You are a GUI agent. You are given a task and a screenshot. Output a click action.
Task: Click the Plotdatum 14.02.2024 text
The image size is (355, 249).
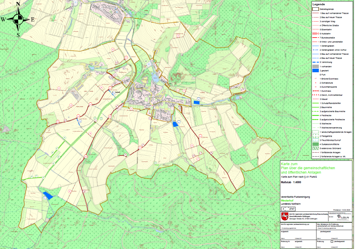342,209
